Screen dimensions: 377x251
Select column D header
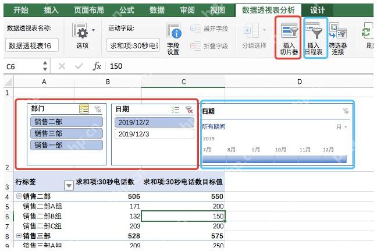pos(300,82)
